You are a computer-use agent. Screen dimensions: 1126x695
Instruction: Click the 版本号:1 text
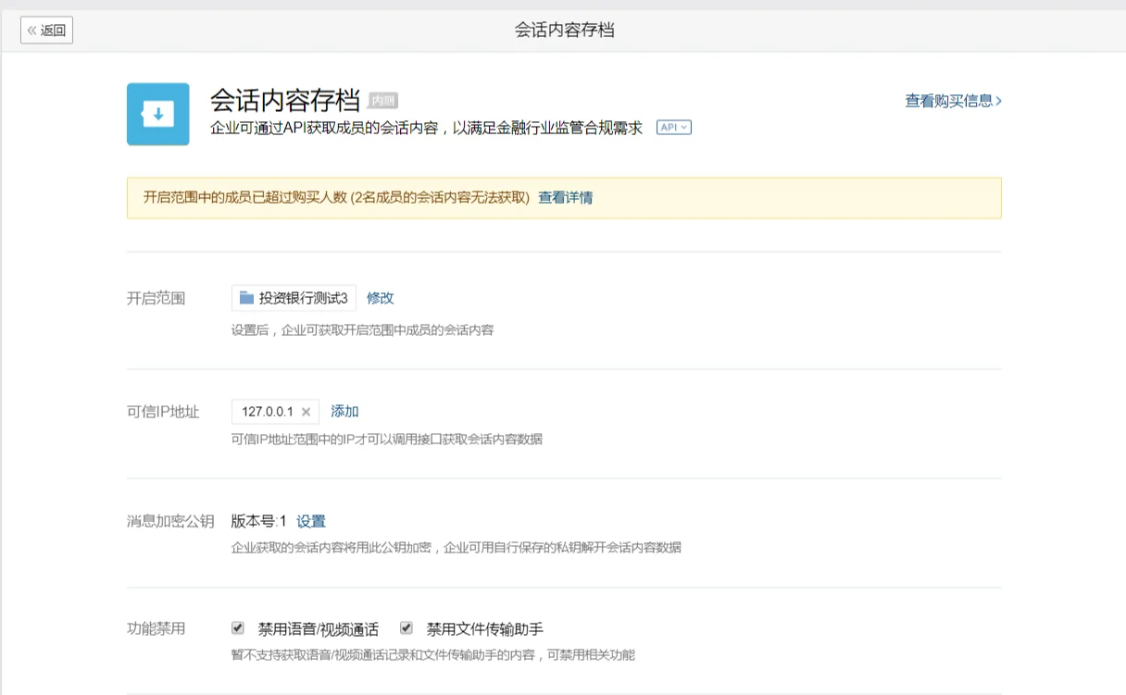pos(259,521)
